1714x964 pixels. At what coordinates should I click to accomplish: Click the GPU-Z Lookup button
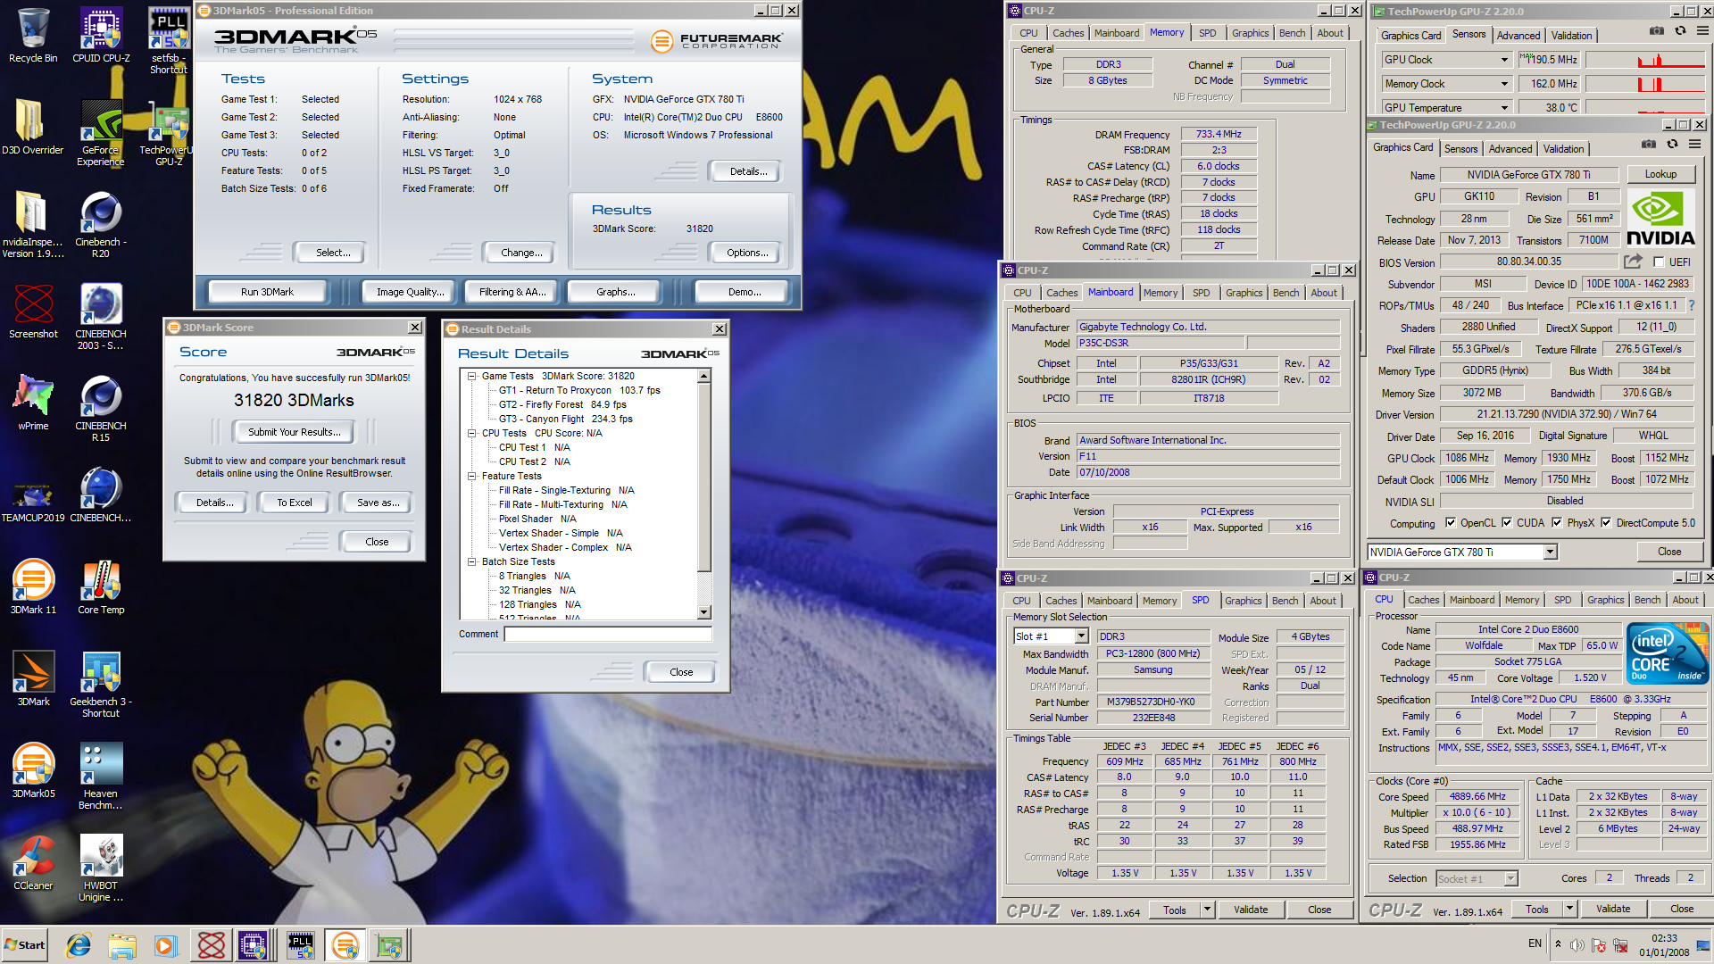point(1660,174)
